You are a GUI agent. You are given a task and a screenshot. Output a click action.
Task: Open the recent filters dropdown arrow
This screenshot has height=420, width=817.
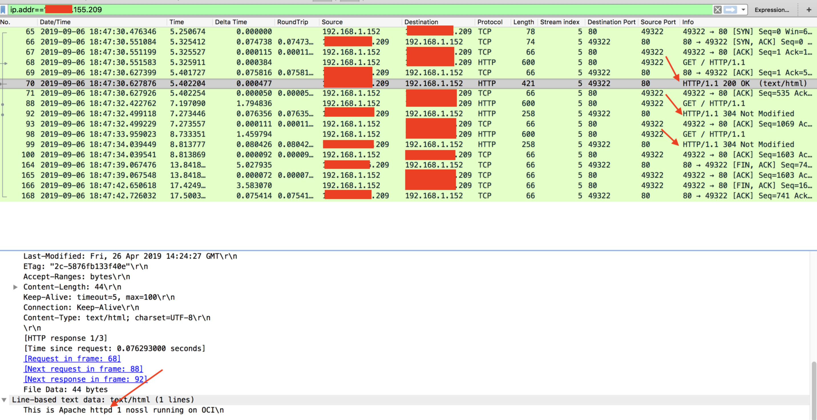(x=743, y=10)
